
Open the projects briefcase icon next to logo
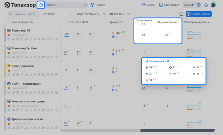[41, 5]
